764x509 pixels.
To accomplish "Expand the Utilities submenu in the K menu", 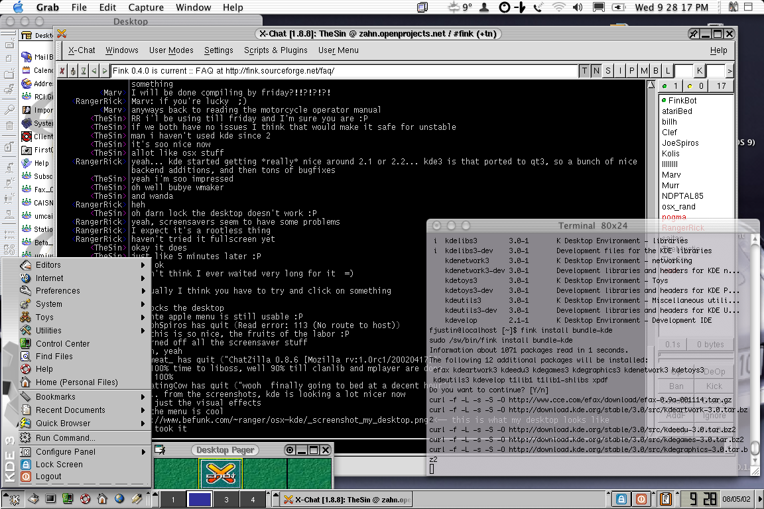I will click(x=84, y=330).
